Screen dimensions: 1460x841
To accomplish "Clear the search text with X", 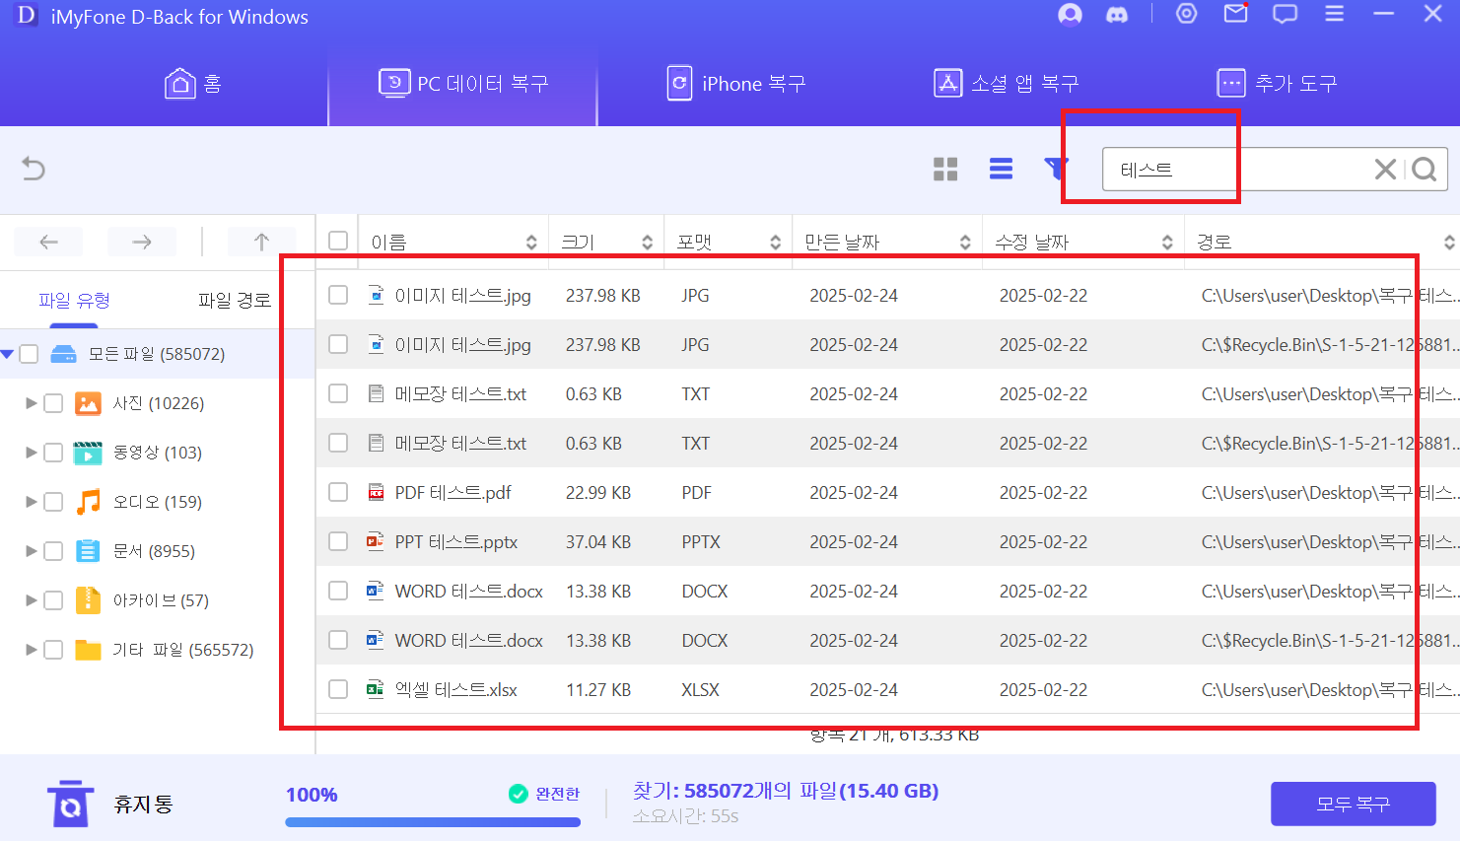I will [x=1385, y=170].
